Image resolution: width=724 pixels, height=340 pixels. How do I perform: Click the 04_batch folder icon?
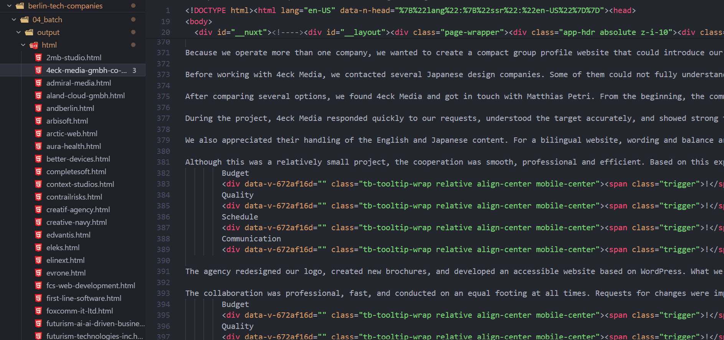(x=25, y=20)
